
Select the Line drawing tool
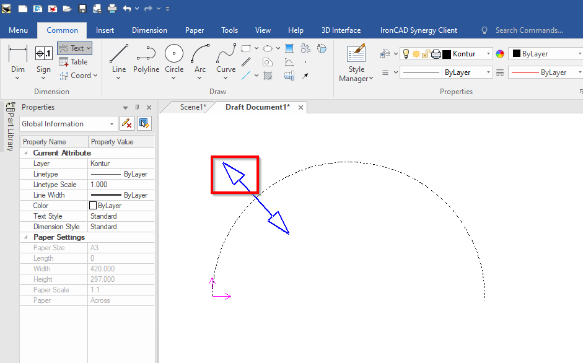pyautogui.click(x=119, y=58)
